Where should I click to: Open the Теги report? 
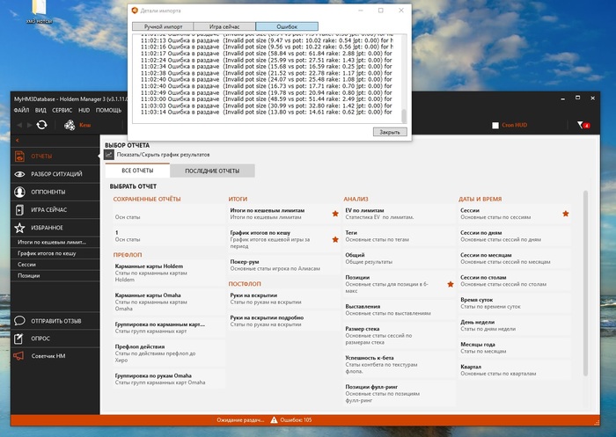pyautogui.click(x=400, y=236)
